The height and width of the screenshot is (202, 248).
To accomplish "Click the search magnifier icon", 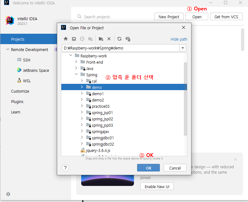I will pos(79,16).
